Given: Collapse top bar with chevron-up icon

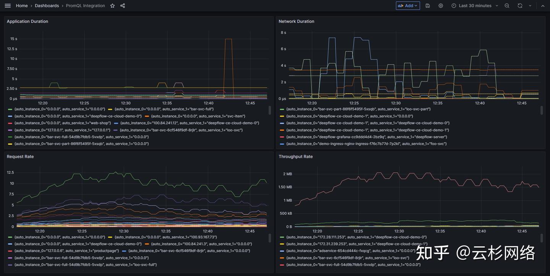Looking at the screenshot, I should [543, 6].
